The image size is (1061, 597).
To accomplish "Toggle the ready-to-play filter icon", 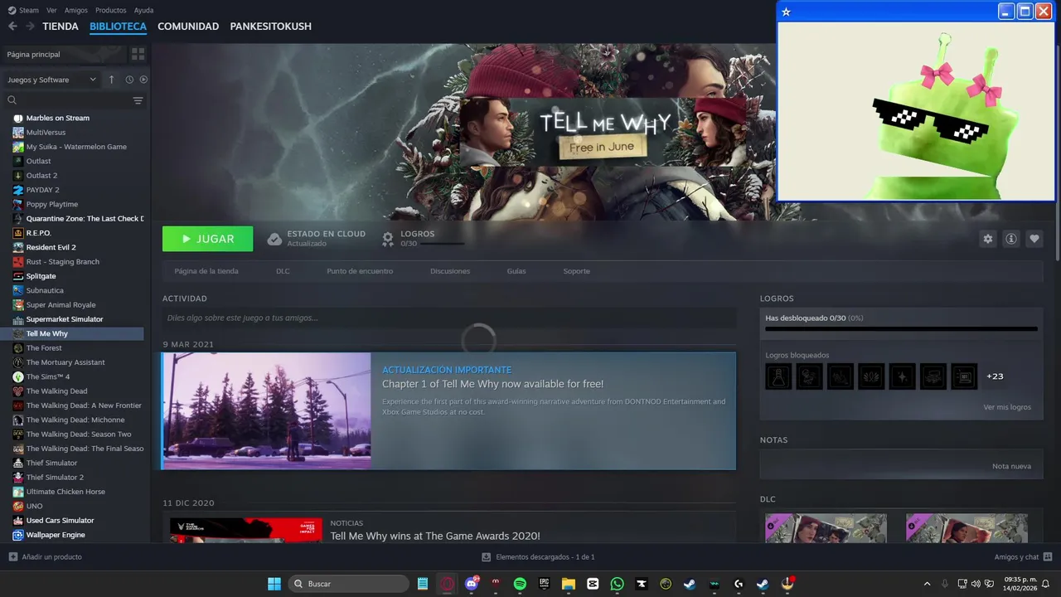I will pyautogui.click(x=143, y=80).
